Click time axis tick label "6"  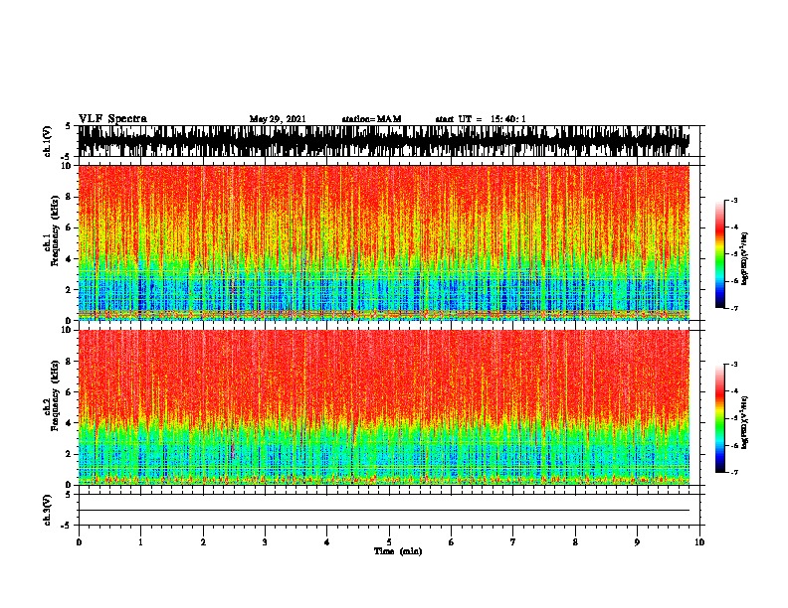pyautogui.click(x=452, y=542)
